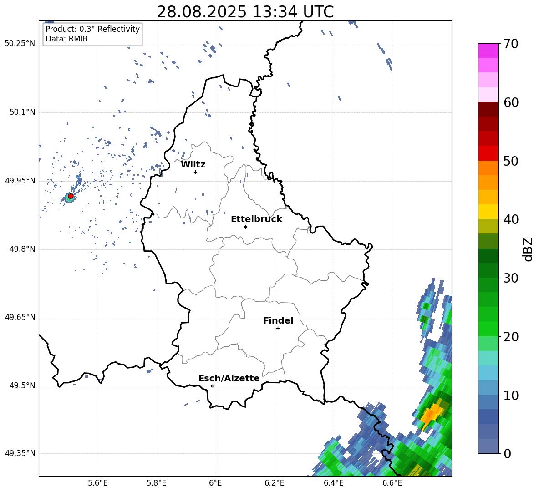Click the 49.65°N latitude label
The width and height of the screenshot is (539, 492).
pos(20,317)
